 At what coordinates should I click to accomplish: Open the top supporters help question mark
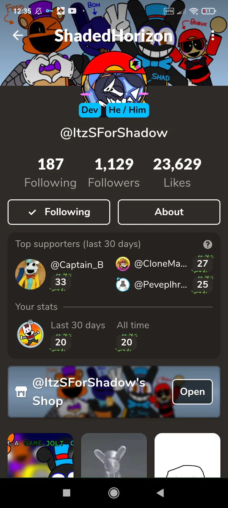[208, 244]
